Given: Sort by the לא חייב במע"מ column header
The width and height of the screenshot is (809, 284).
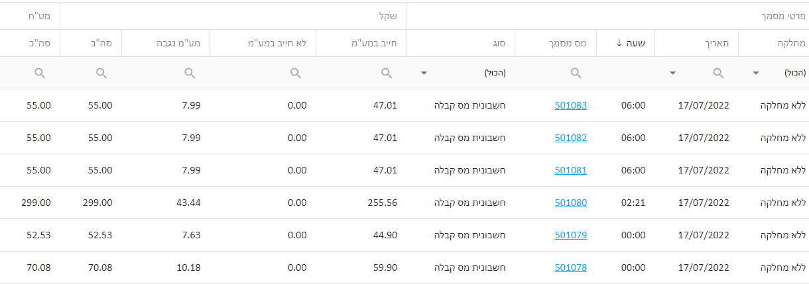Looking at the screenshot, I should click(263, 43).
